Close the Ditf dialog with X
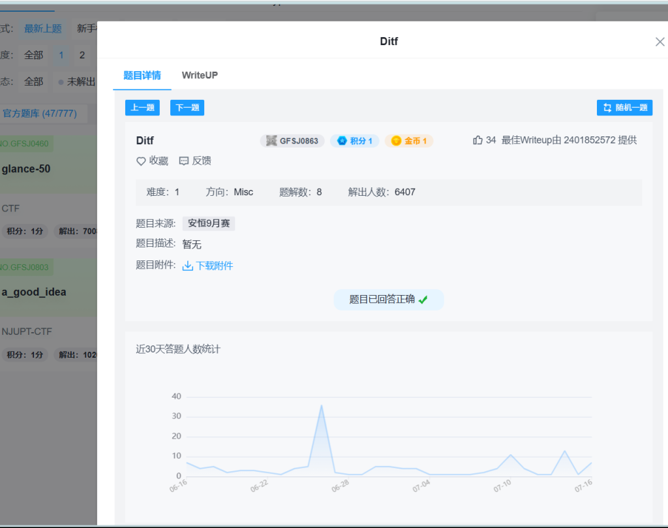The image size is (668, 528). point(660,42)
